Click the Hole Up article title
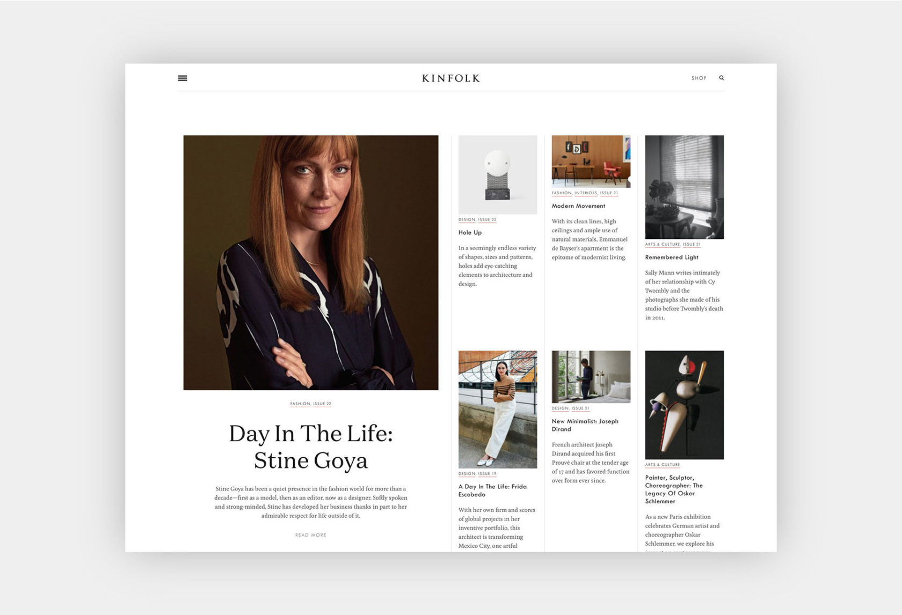Image resolution: width=902 pixels, height=615 pixels. click(470, 232)
